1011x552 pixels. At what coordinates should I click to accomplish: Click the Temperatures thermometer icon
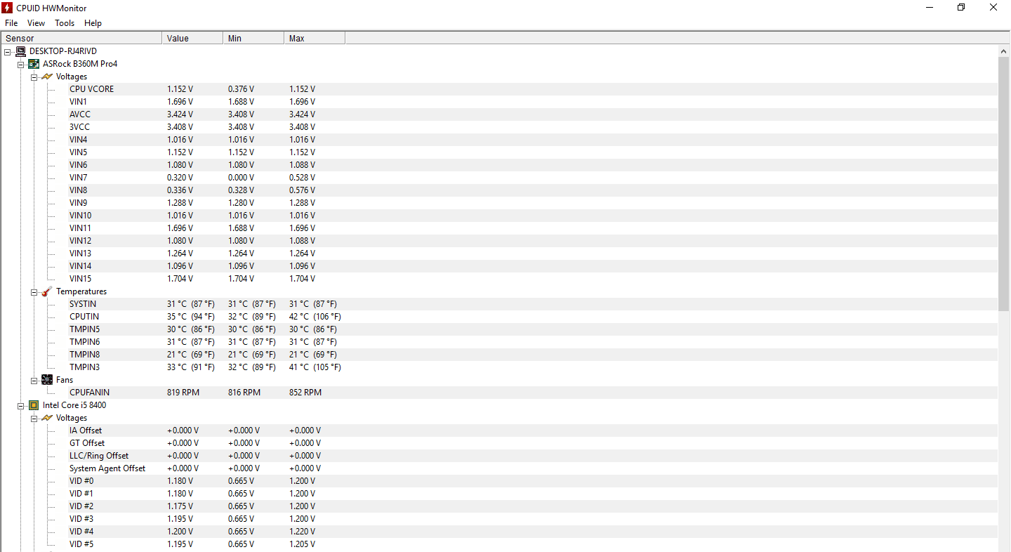[x=47, y=291]
